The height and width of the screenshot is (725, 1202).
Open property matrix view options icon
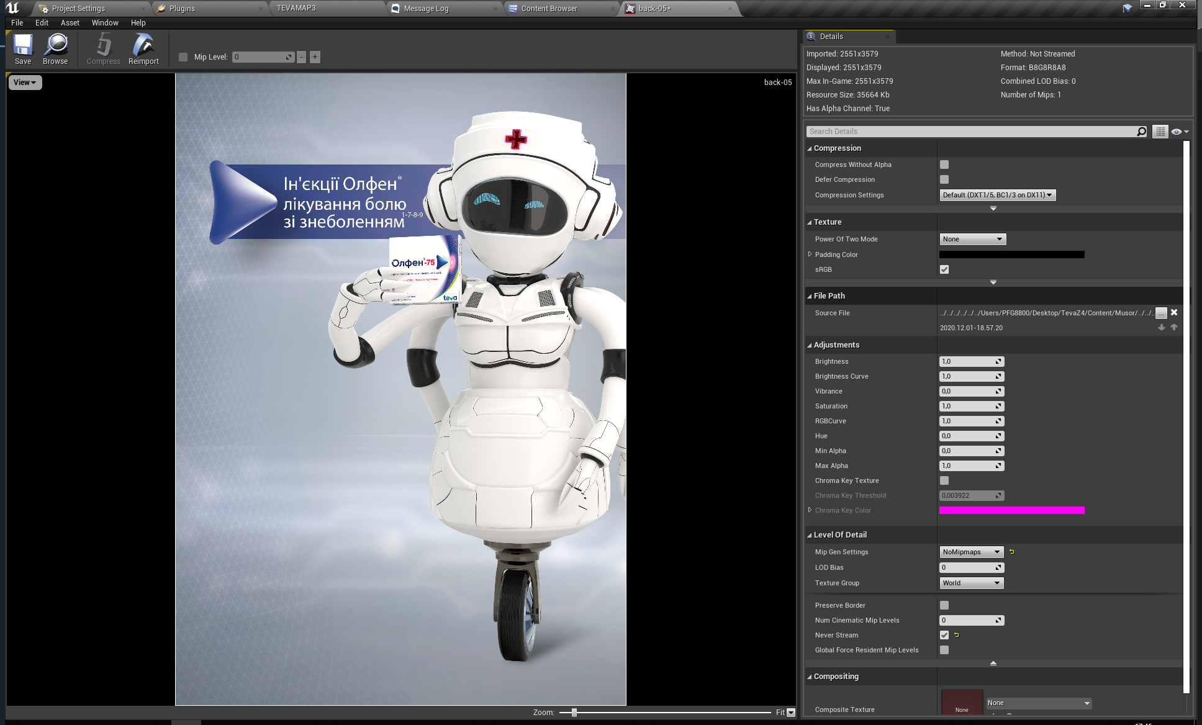(1160, 132)
